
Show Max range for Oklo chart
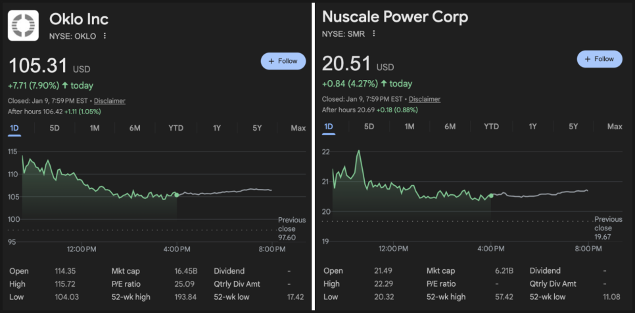(x=298, y=128)
